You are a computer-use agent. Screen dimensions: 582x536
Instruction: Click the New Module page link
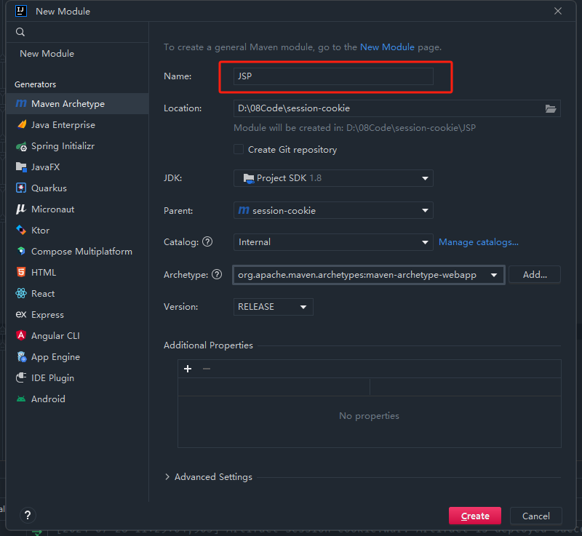click(x=387, y=47)
